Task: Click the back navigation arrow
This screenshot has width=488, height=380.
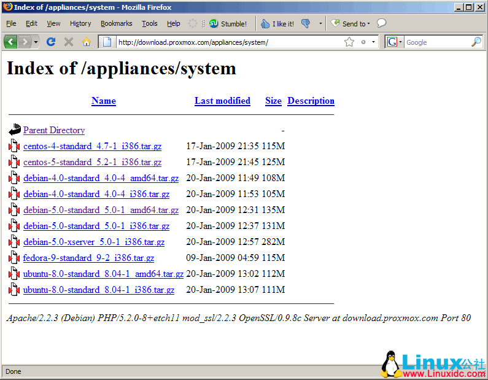Action: (x=10, y=42)
